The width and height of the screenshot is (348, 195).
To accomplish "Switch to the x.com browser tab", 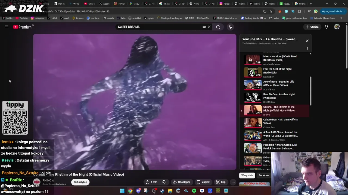I will (x=105, y=4).
